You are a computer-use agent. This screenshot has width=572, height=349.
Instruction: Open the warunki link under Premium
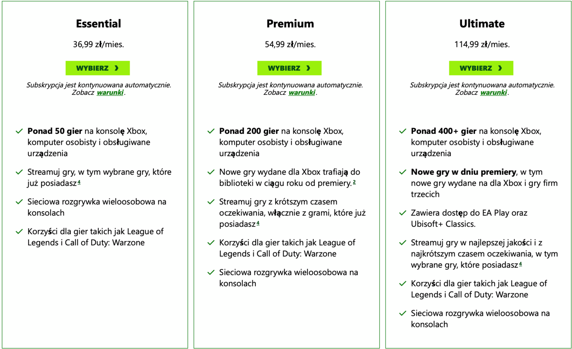pos(302,93)
